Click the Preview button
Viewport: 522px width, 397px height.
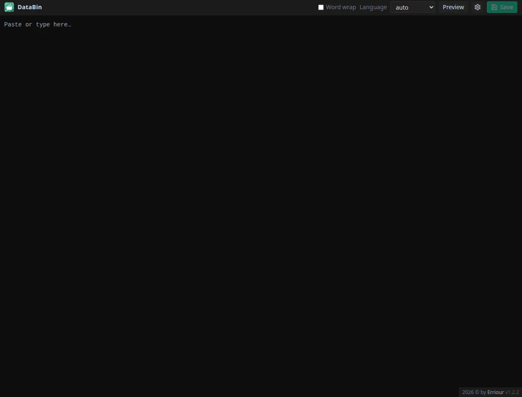(453, 7)
